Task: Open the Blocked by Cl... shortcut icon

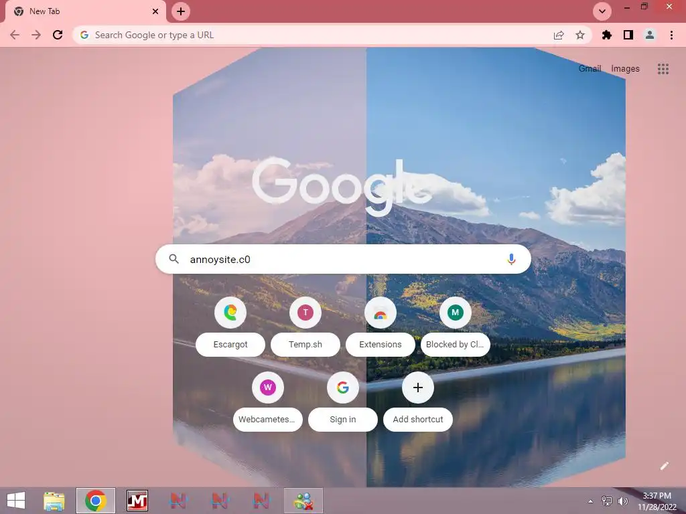Action: click(x=455, y=312)
